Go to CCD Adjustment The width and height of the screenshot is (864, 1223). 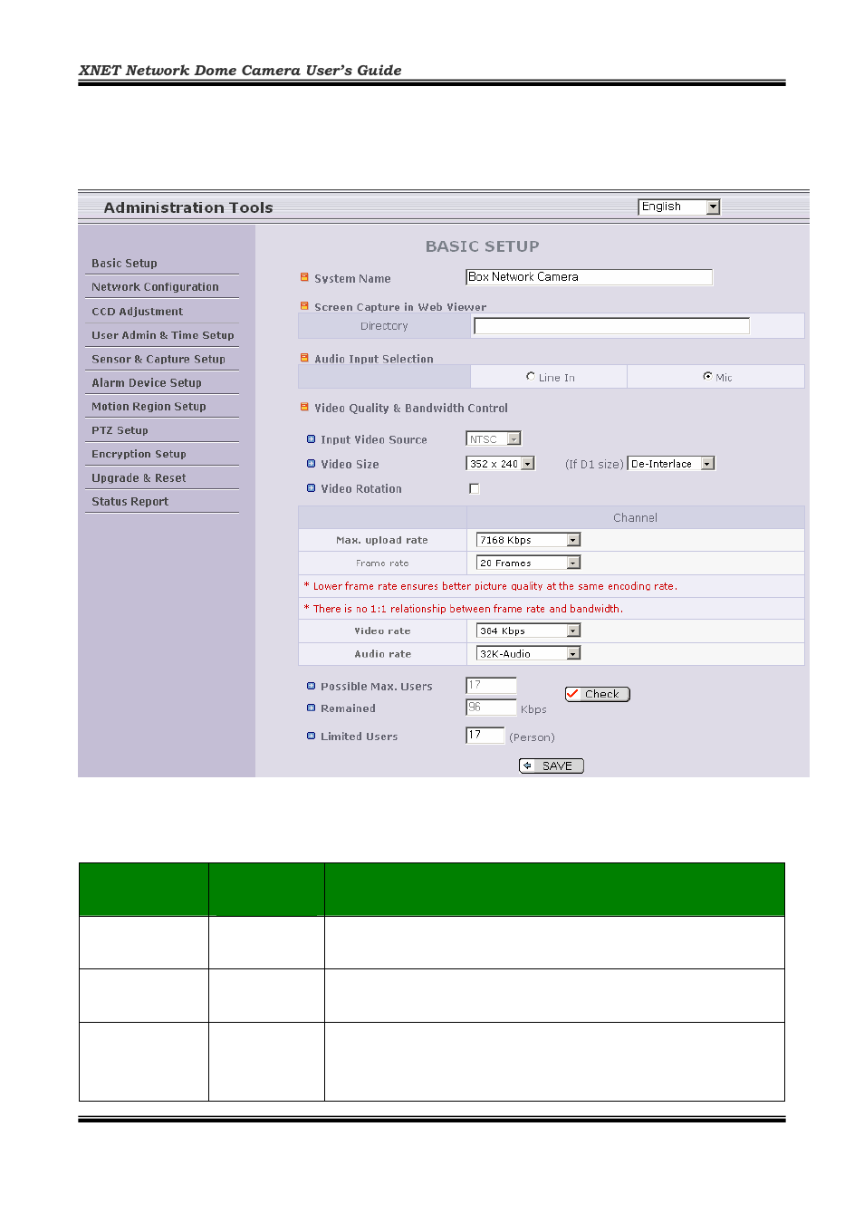137,312
